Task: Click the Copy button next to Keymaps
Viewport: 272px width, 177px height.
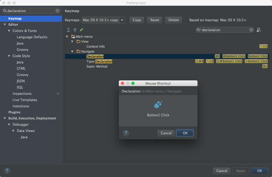Action: 136,20
